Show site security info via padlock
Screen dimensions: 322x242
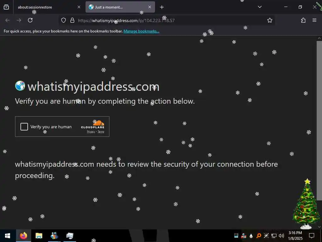click(x=72, y=20)
